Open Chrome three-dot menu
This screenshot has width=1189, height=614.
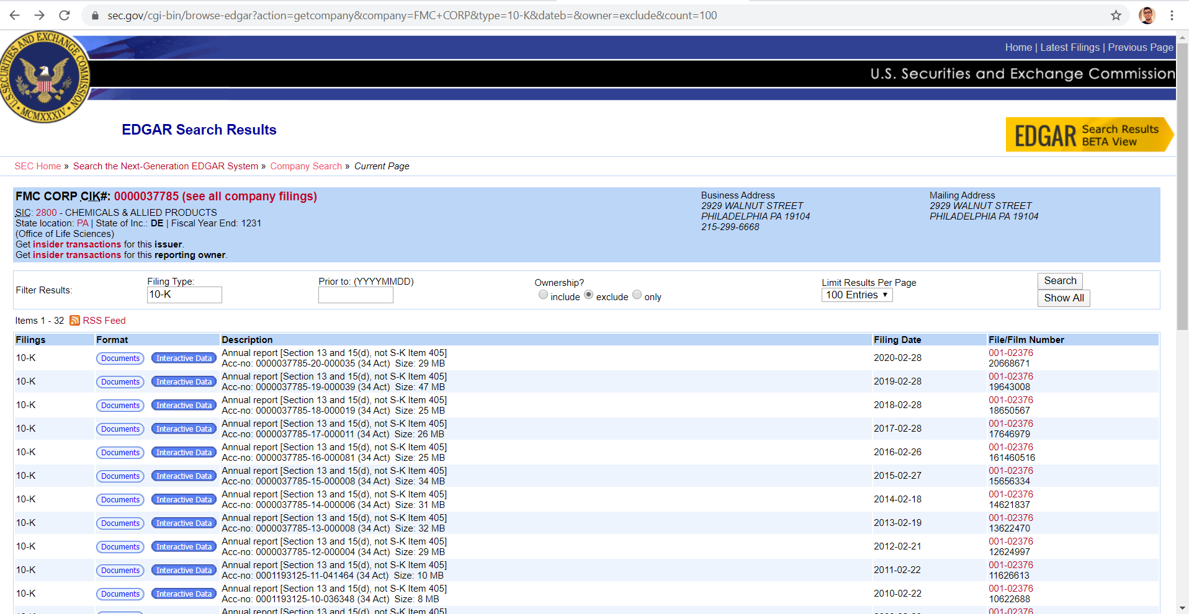(1172, 16)
